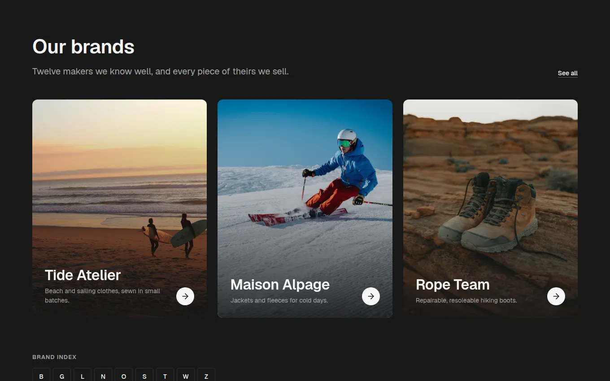Click the "Our brands" heading

83,47
